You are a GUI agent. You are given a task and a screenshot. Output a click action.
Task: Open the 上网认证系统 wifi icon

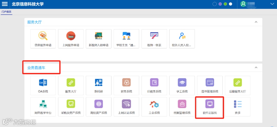click(x=126, y=104)
